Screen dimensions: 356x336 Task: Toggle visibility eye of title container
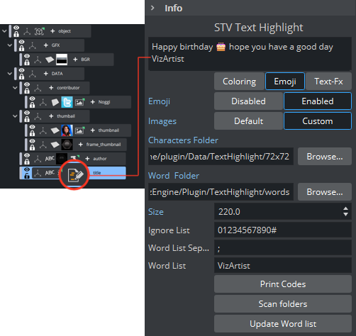[x=27, y=169]
